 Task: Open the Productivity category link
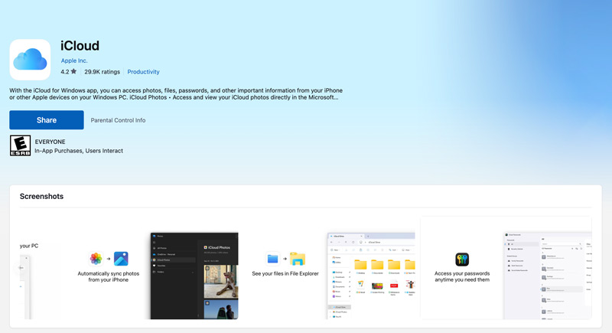143,72
